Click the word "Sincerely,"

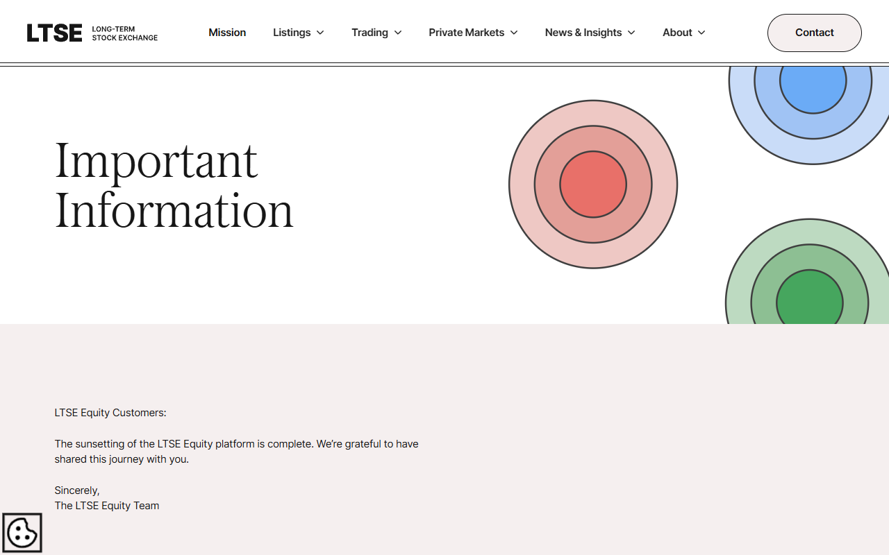point(77,490)
